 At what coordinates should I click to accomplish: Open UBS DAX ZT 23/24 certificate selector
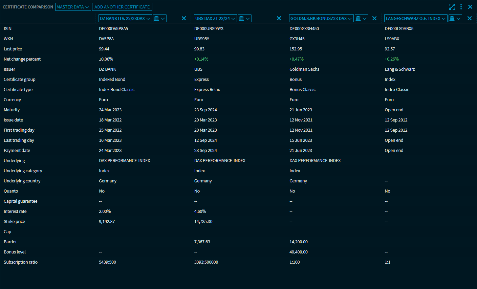(x=215, y=18)
